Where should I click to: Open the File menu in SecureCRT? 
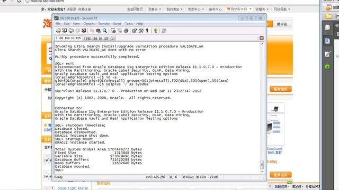pyautogui.click(x=58, y=24)
